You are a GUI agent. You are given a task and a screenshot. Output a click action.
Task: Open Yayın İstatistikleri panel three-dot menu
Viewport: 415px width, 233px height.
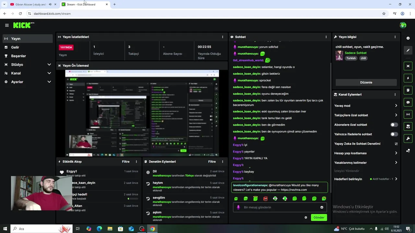222,37
